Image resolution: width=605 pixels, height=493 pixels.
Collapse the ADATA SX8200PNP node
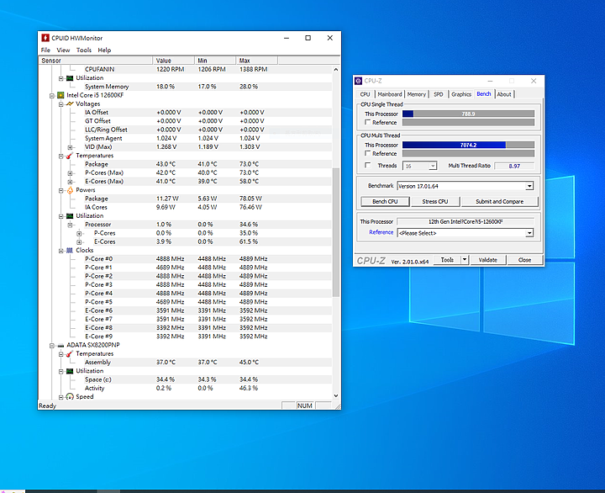(52, 346)
